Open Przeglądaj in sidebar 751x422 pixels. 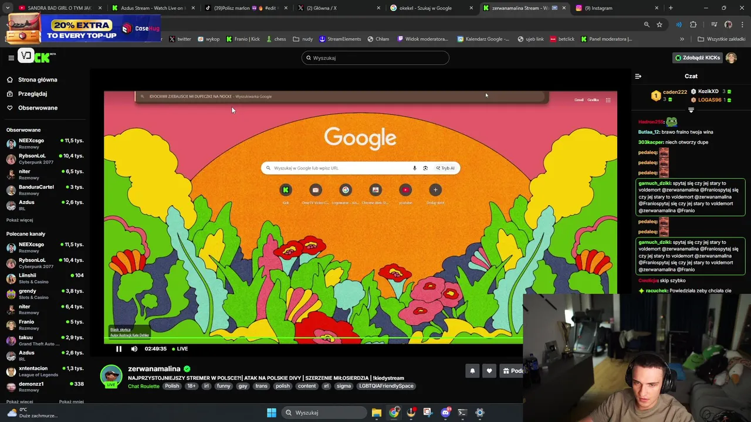click(32, 94)
